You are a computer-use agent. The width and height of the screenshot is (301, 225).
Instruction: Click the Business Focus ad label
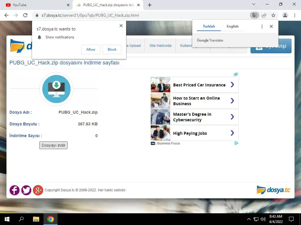point(168,143)
